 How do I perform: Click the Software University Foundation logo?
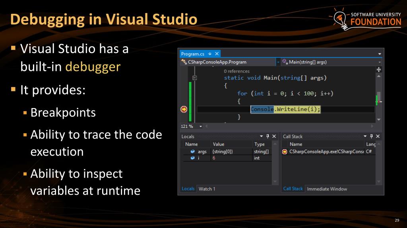pos(366,19)
